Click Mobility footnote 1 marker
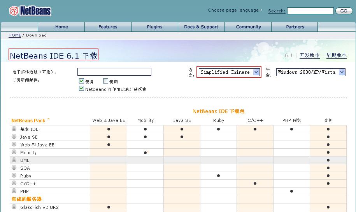The image size is (356, 212). (x=148, y=152)
